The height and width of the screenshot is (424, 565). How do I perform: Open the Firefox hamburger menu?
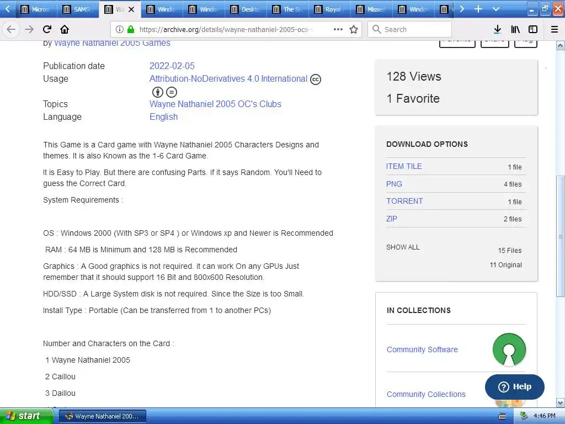tap(555, 29)
